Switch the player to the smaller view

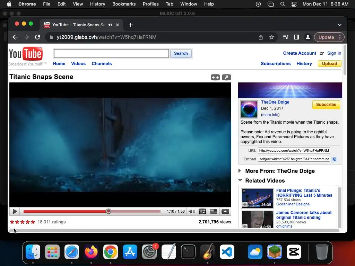(214, 212)
